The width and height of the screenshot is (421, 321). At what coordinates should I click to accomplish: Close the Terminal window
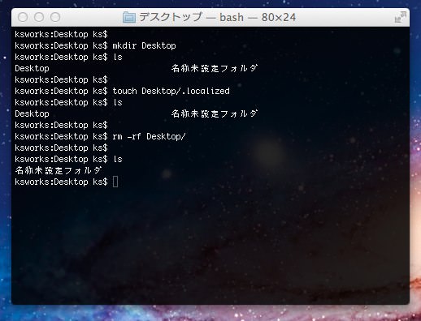pos(23,17)
